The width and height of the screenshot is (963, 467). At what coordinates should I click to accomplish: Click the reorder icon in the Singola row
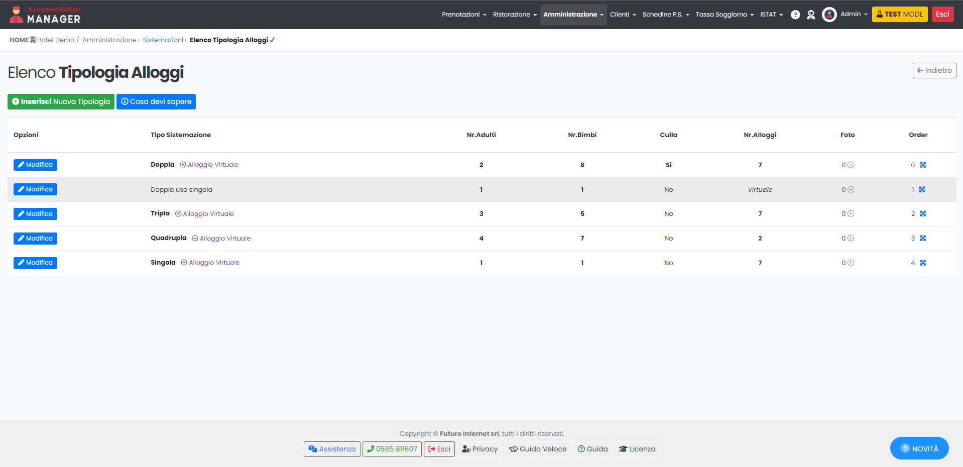pos(923,263)
